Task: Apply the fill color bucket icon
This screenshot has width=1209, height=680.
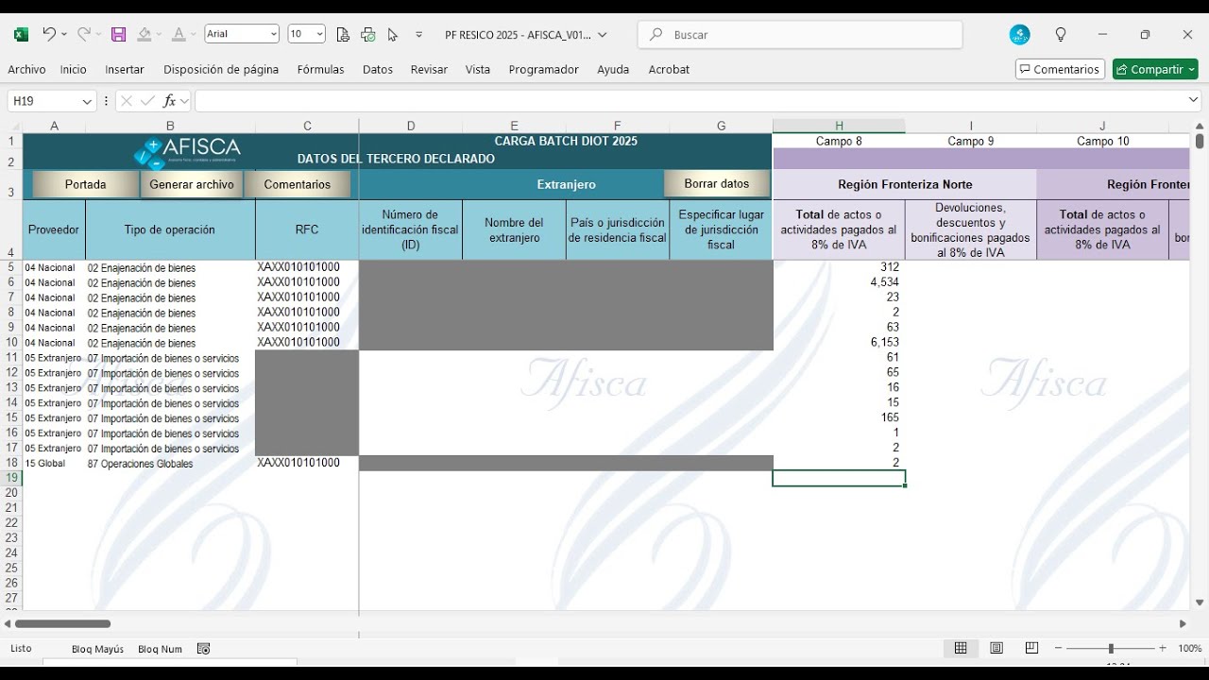Action: pyautogui.click(x=144, y=34)
